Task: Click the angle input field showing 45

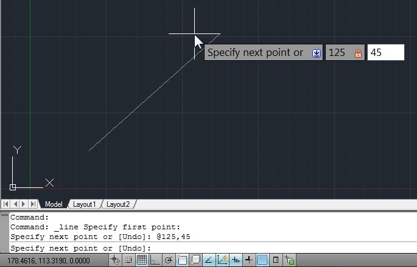Action: tap(385, 53)
